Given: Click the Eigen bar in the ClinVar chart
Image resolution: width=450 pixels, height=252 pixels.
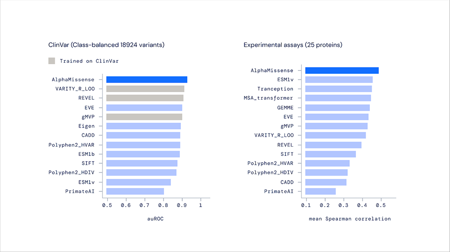Looking at the screenshot, I should tap(143, 126).
